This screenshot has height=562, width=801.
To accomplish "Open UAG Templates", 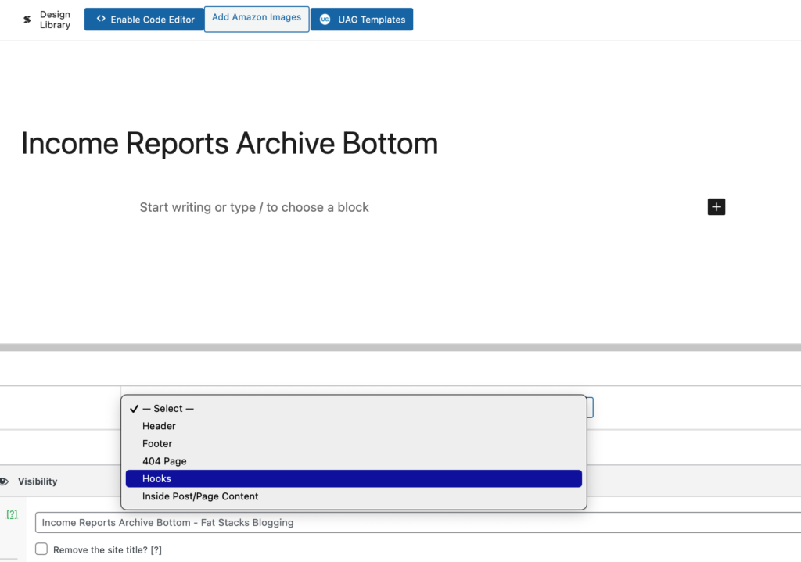I will tap(361, 20).
